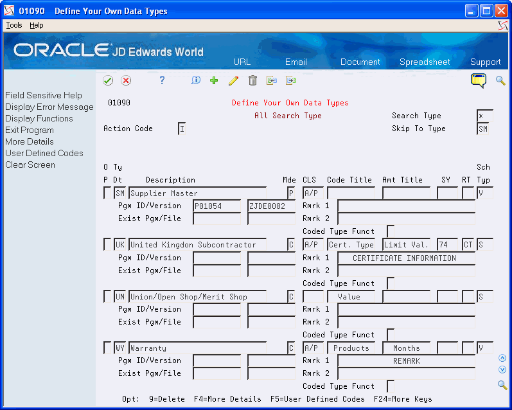Click the Supplier Master description field
Screen dimensions: 512x410
[x=197, y=193]
